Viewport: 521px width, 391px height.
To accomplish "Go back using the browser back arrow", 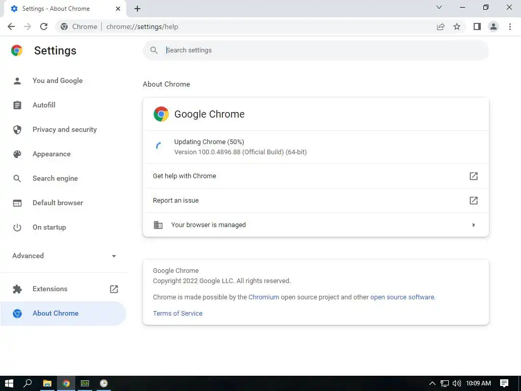I will pyautogui.click(x=11, y=26).
